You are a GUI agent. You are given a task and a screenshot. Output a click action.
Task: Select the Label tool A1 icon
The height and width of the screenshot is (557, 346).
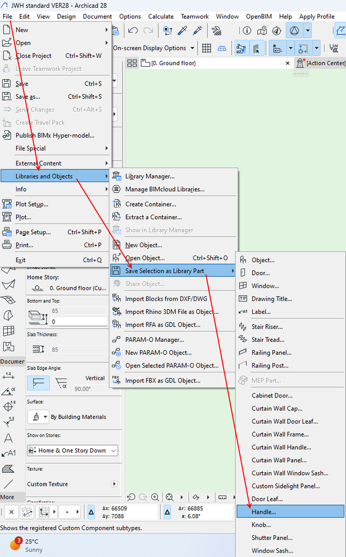[8, 453]
